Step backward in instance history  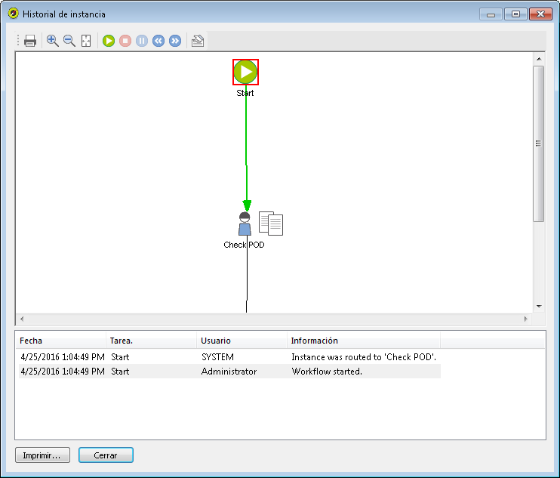point(158,41)
